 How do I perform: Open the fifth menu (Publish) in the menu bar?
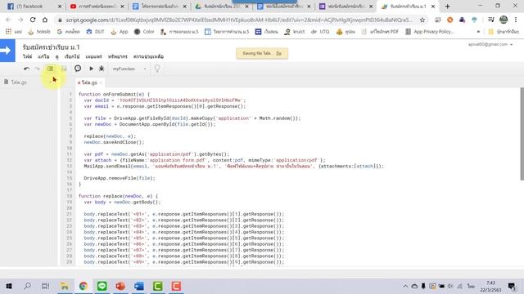point(93,56)
